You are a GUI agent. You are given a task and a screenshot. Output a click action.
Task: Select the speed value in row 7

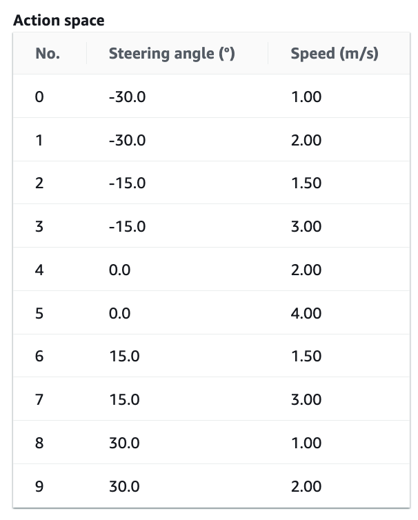click(x=306, y=399)
